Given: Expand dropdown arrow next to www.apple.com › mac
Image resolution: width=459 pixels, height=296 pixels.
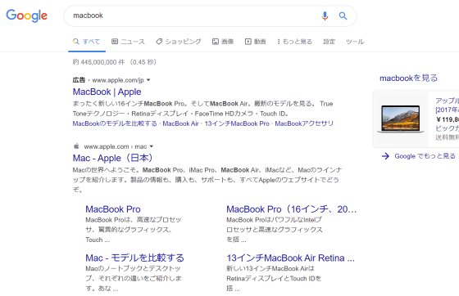Looking at the screenshot, I should click(x=152, y=146).
